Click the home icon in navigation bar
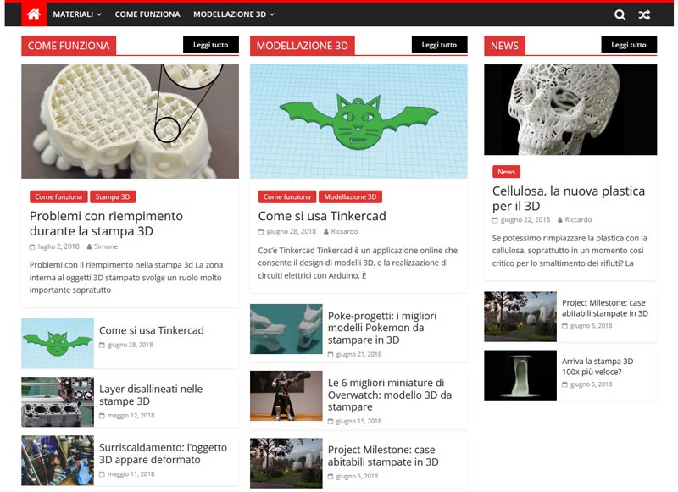Image resolution: width=678 pixels, height=492 pixels. click(x=33, y=14)
